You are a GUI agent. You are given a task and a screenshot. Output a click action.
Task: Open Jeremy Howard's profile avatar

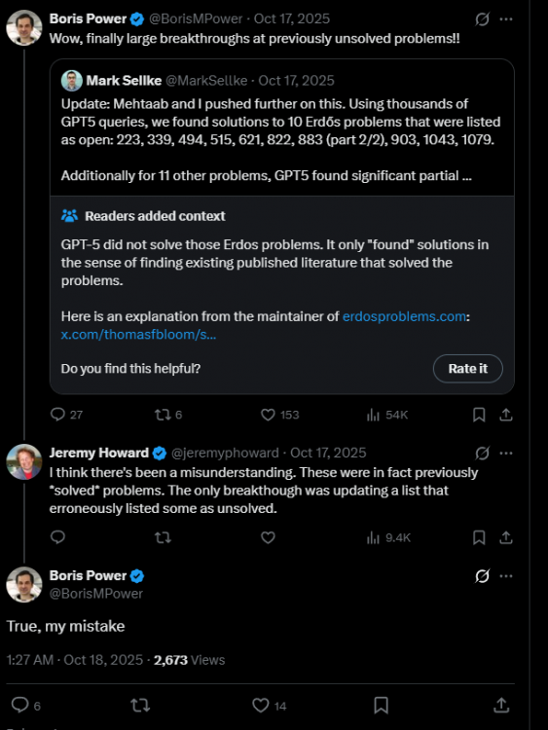(24, 461)
